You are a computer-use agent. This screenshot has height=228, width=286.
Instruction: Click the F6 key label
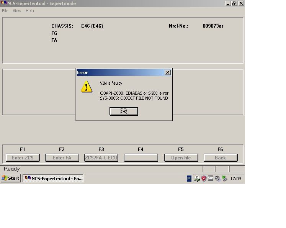(220, 149)
